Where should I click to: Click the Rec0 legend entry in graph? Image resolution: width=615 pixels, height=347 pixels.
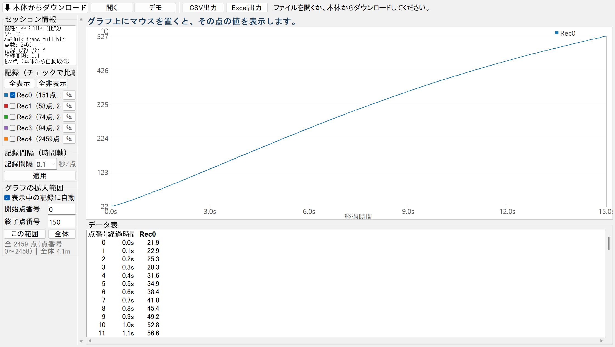click(565, 33)
